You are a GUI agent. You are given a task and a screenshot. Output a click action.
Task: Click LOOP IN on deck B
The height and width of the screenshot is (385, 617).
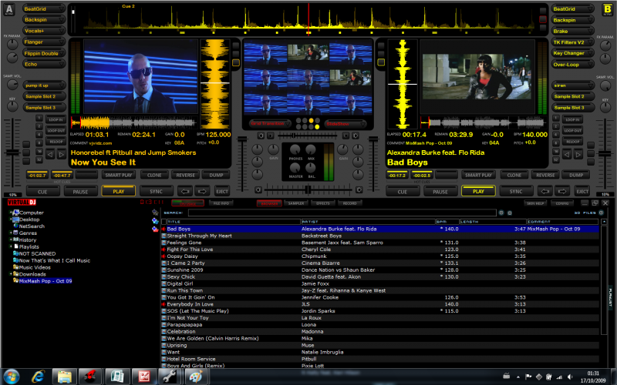tap(572, 120)
